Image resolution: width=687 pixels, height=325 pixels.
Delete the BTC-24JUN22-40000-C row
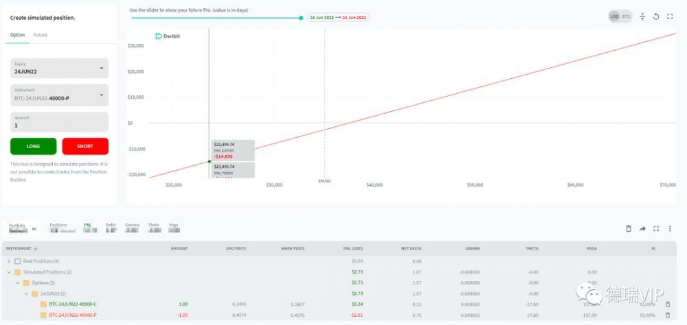667,304
